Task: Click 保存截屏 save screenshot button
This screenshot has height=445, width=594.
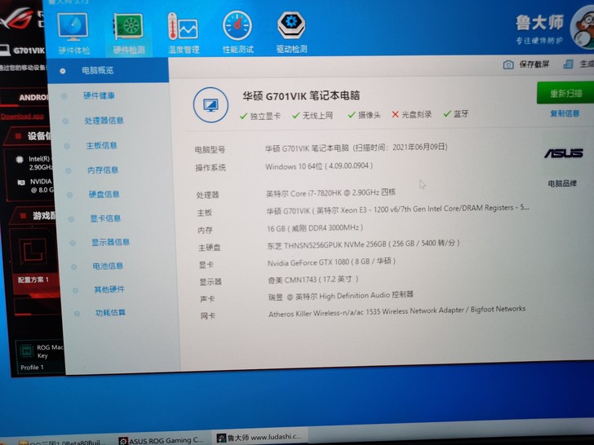Action: (534, 64)
